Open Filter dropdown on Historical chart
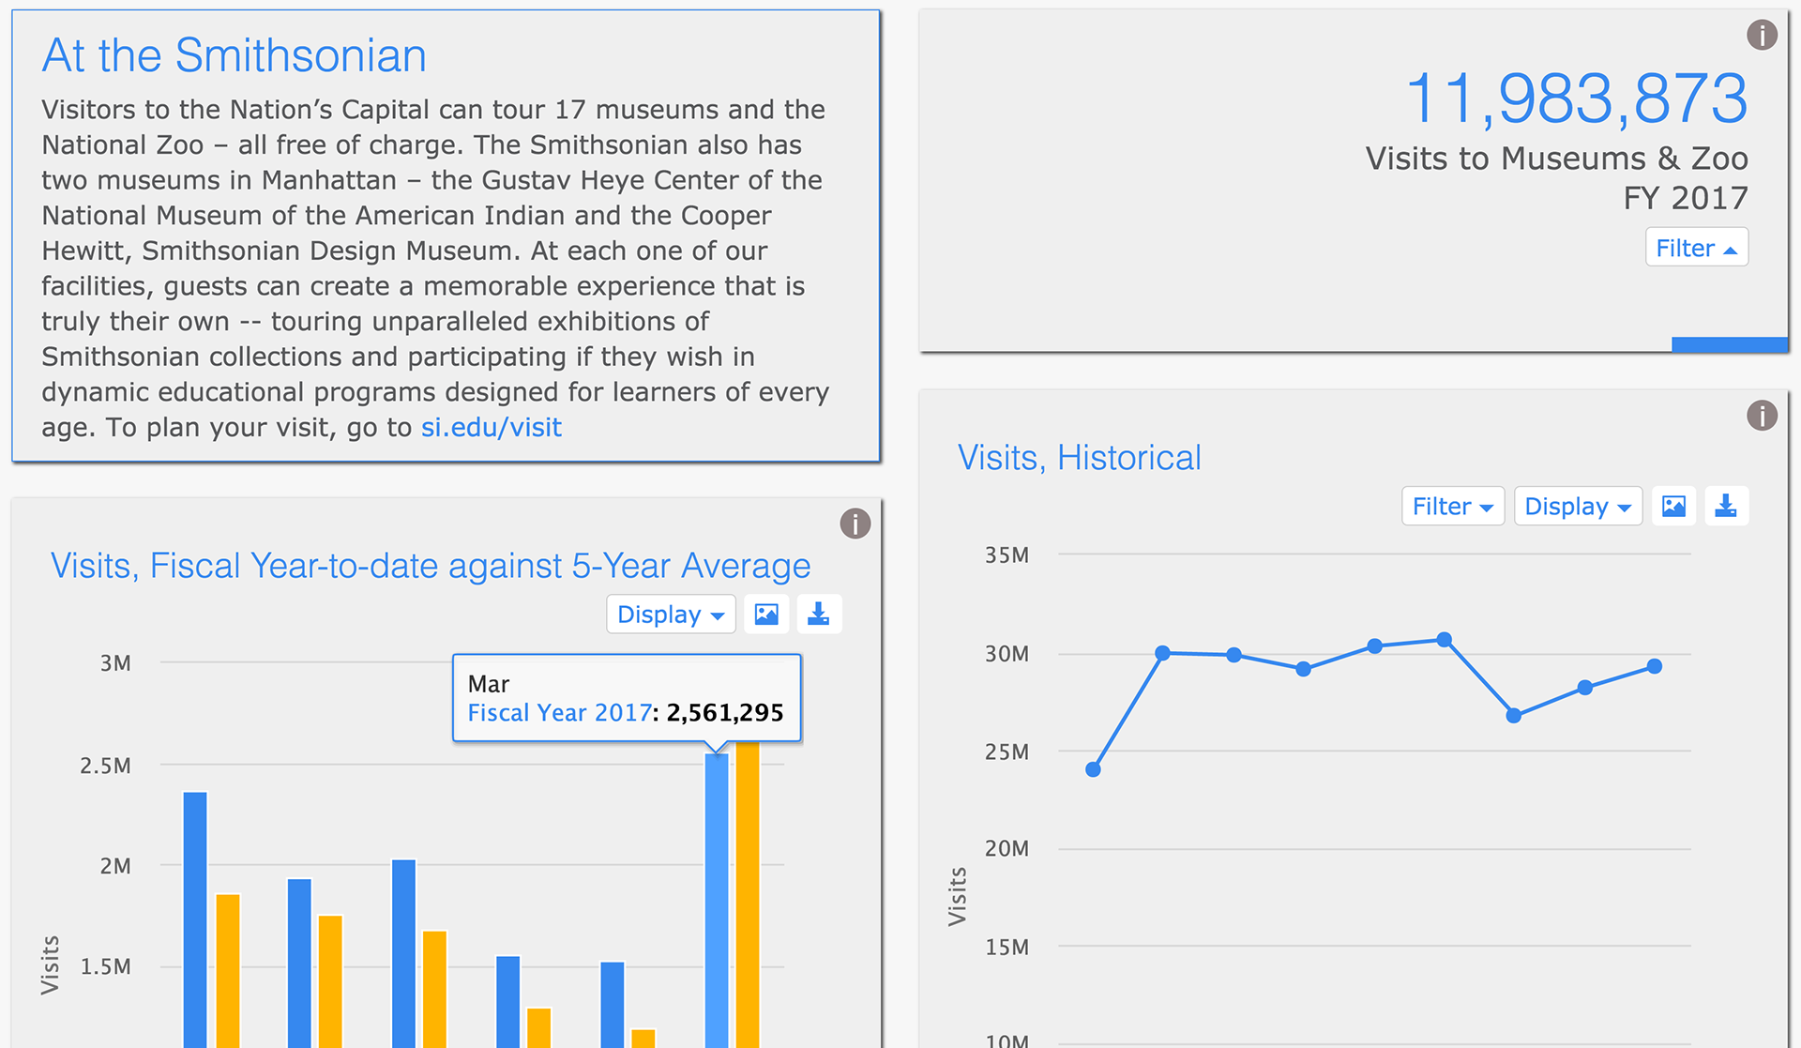 click(x=1452, y=507)
